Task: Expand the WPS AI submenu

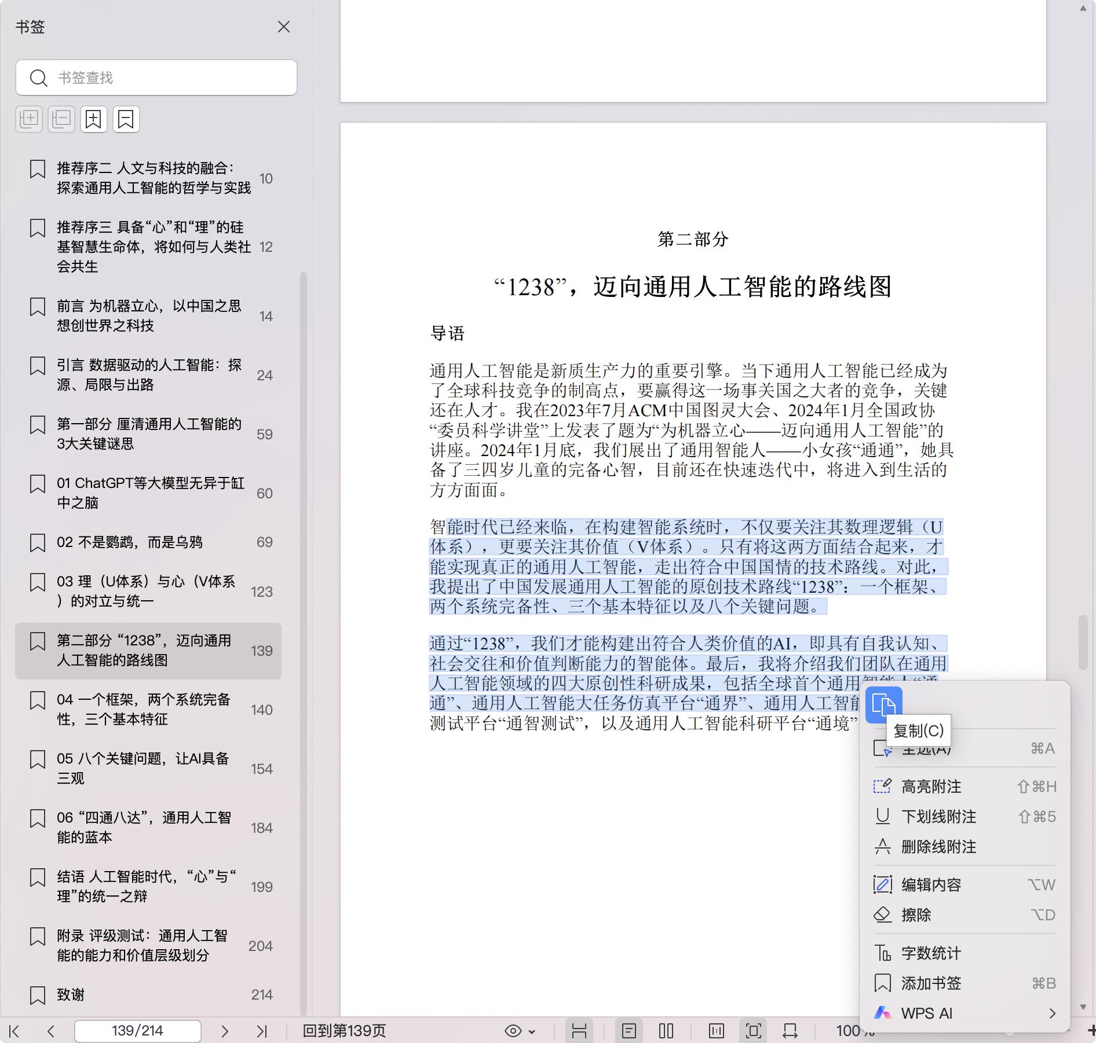Action: [1052, 1013]
